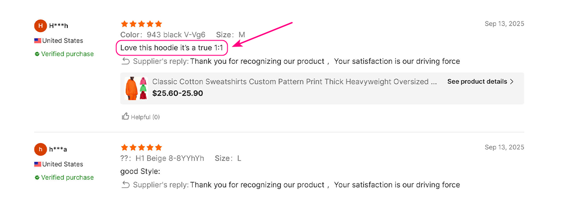The height and width of the screenshot is (210, 561).
Task: Click the US flag under h***a
Action: click(38, 164)
